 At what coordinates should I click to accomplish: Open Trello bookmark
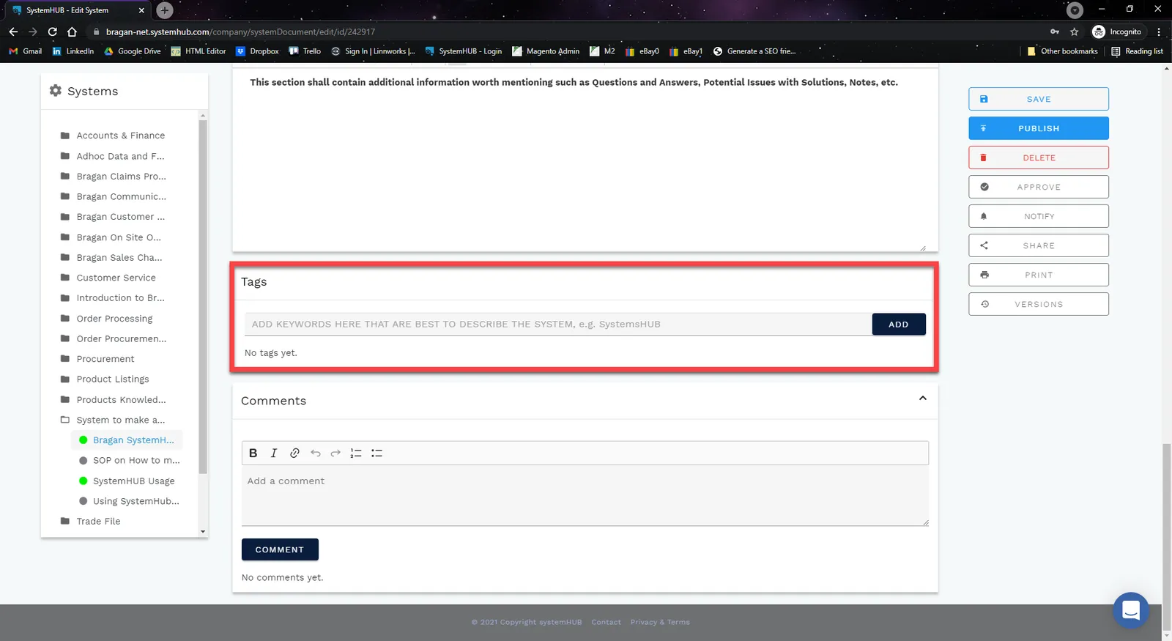(x=305, y=51)
